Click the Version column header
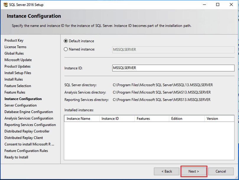Screen dimensions: 239x180 coord(219,119)
